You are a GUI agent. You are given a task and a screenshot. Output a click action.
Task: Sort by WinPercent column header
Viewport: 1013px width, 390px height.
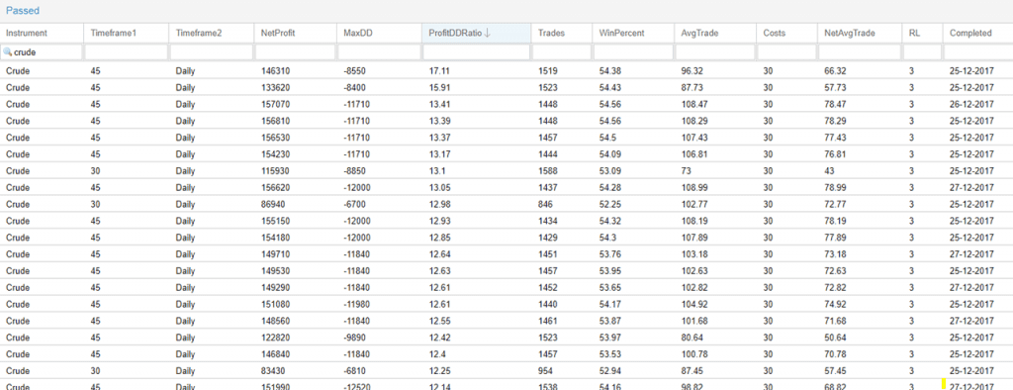(632, 33)
